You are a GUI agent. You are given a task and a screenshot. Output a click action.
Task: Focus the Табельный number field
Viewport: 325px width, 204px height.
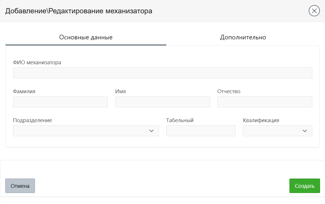[201, 131]
